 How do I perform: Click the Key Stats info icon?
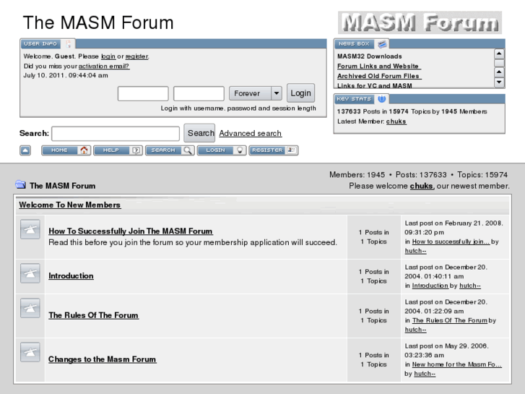[382, 99]
